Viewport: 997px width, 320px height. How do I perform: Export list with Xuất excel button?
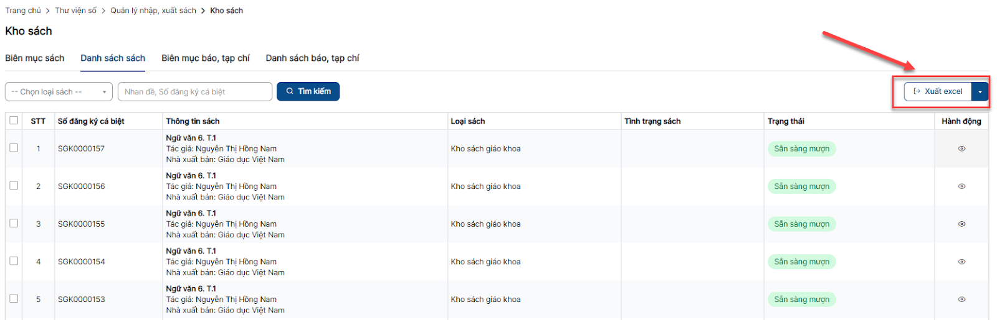pyautogui.click(x=937, y=91)
